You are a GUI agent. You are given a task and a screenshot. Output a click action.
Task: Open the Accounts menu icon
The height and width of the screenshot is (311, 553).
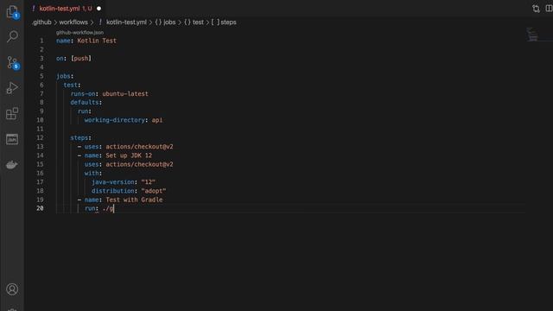coord(12,289)
